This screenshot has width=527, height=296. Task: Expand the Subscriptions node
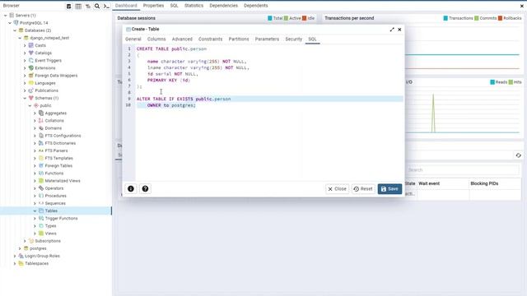25,241
